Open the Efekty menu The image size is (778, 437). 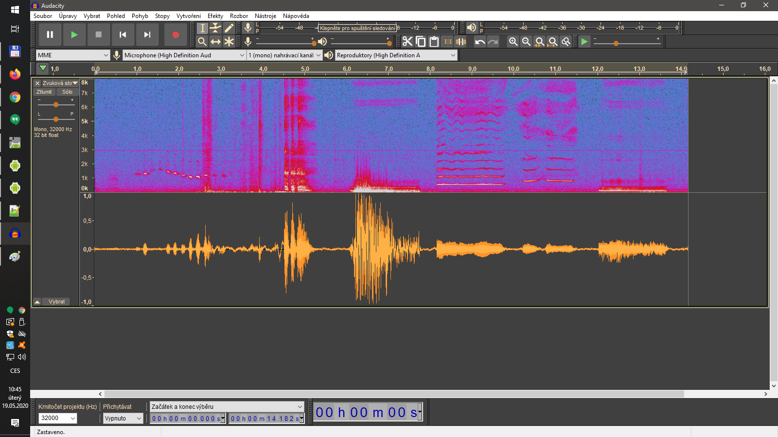click(215, 16)
